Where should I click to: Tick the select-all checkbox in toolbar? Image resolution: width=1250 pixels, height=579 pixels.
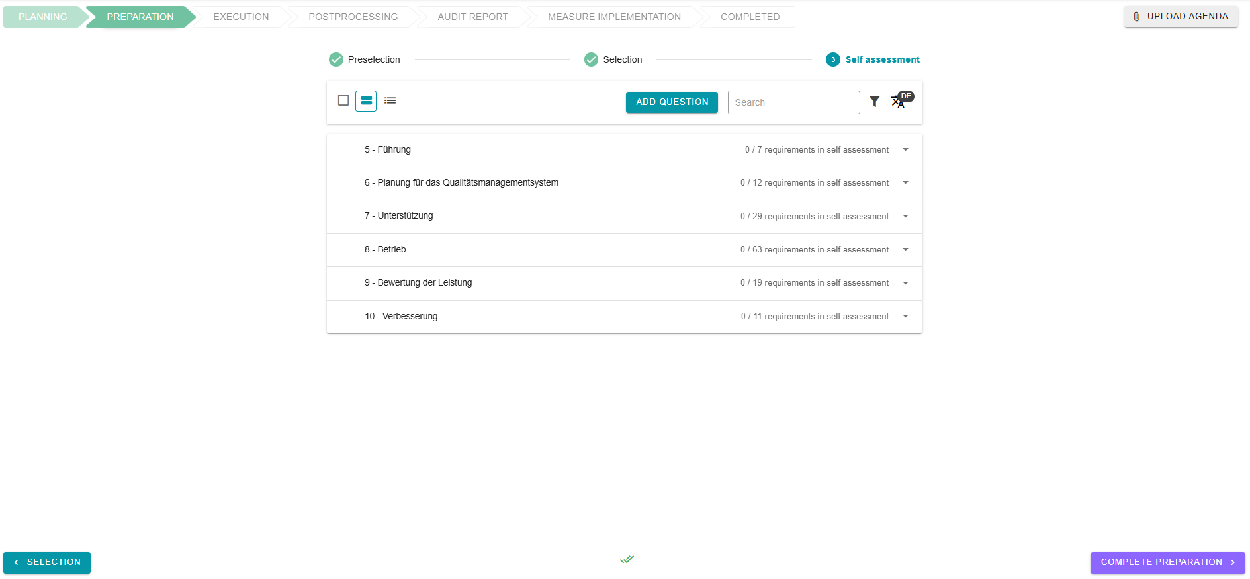[x=343, y=100]
